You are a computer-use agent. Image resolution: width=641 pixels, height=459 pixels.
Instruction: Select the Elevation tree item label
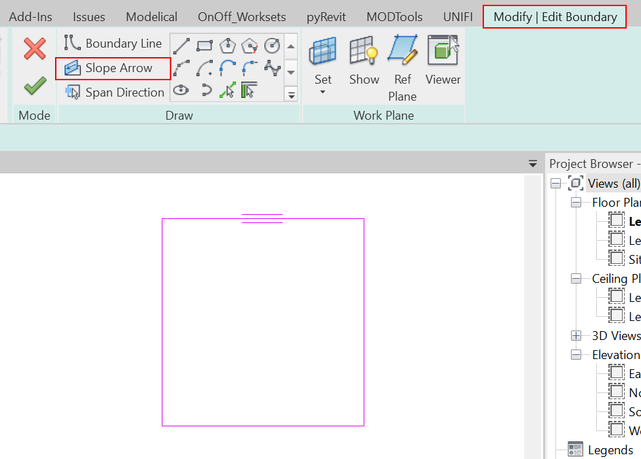pyautogui.click(x=616, y=355)
